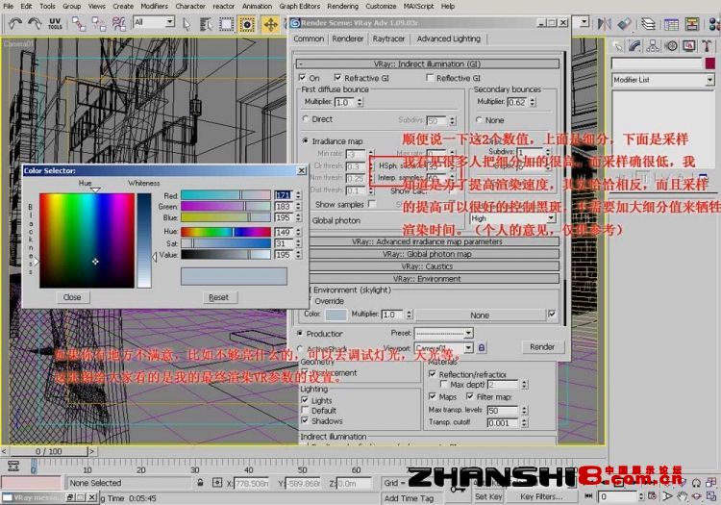Pick the rectangular selection region tool
This screenshot has height=505, width=721.
[x=226, y=24]
